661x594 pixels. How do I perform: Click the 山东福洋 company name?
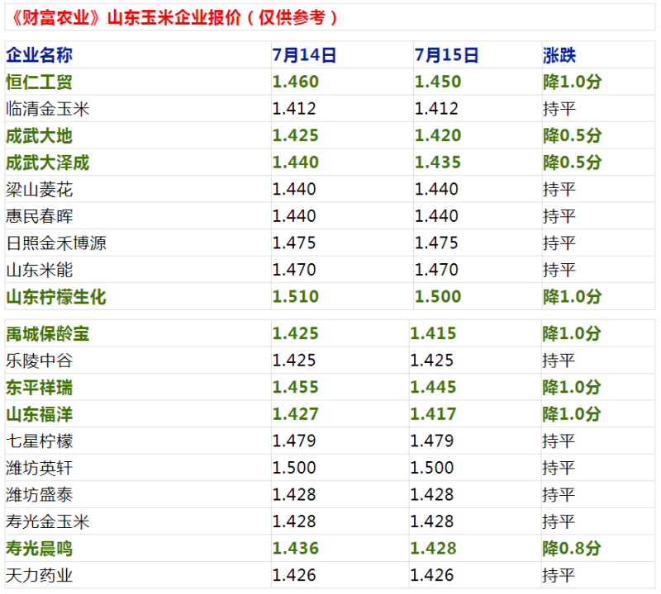point(39,414)
